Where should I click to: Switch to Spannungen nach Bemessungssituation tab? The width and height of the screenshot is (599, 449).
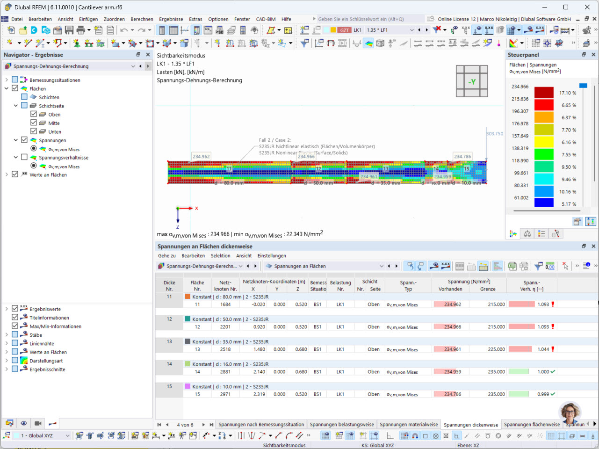pos(261,425)
